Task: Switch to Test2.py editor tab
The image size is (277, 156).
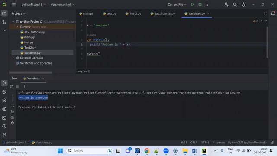Action: [x=133, y=13]
